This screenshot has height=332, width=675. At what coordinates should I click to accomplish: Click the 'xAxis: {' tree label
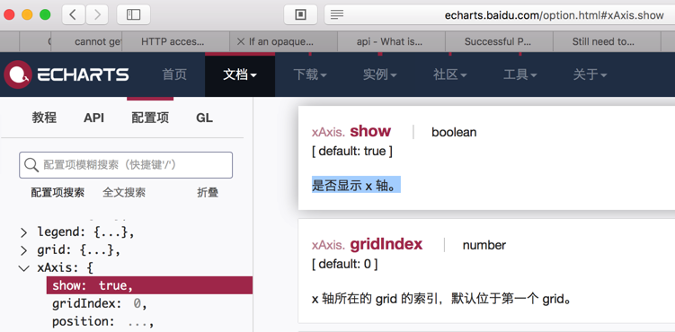click(66, 268)
